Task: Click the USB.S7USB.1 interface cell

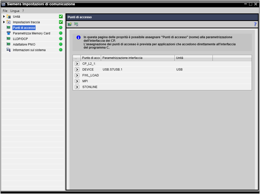Action: [112, 69]
